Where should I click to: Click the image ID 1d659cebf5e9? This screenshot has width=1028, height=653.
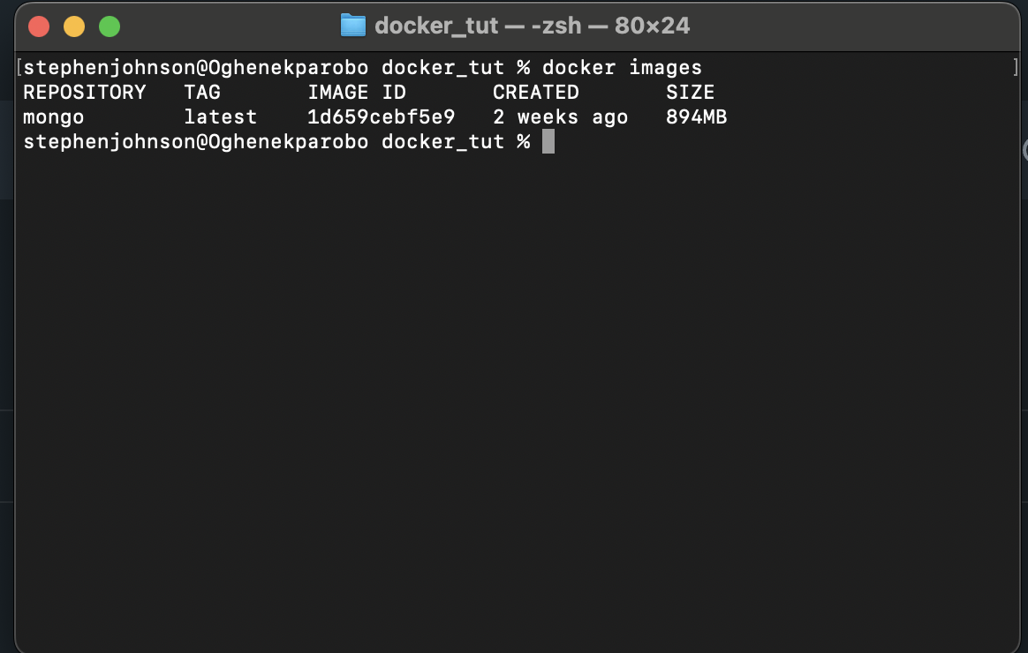coord(380,116)
